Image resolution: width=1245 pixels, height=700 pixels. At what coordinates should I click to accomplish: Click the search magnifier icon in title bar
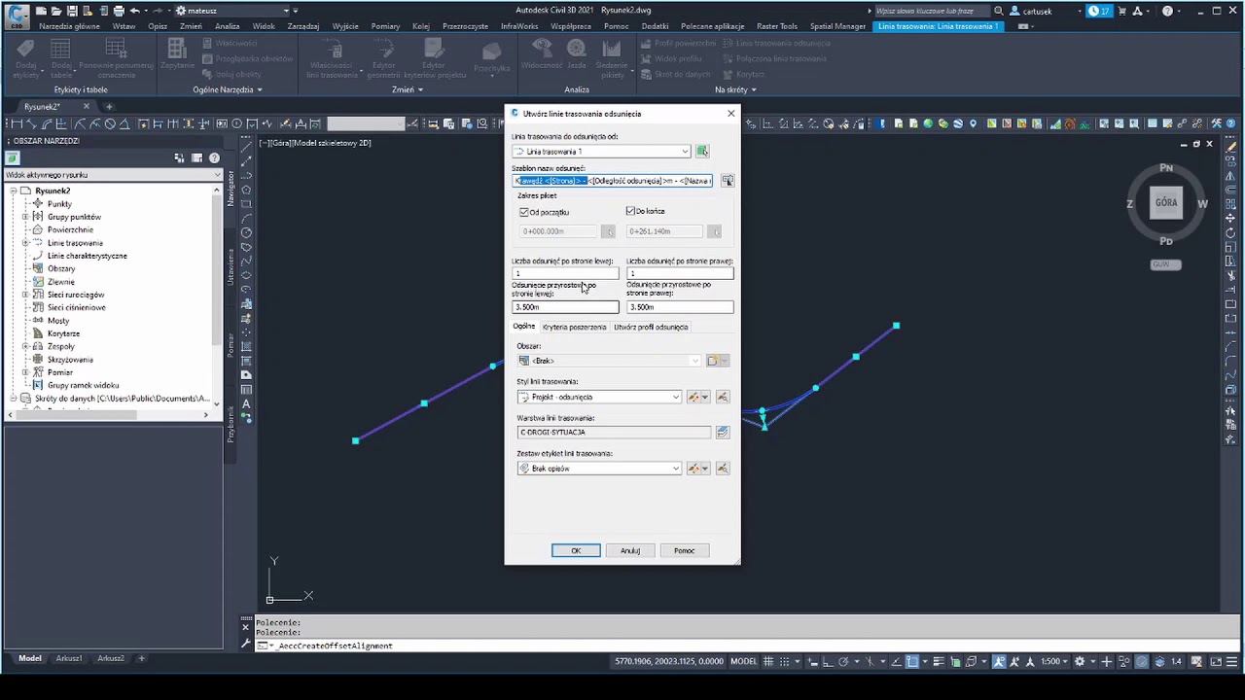pos(998,11)
